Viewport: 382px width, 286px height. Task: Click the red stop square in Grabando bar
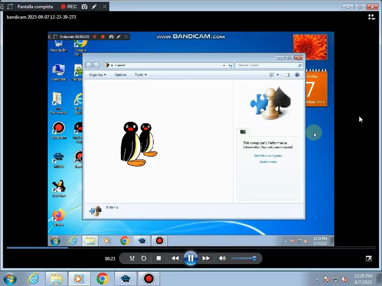103,37
